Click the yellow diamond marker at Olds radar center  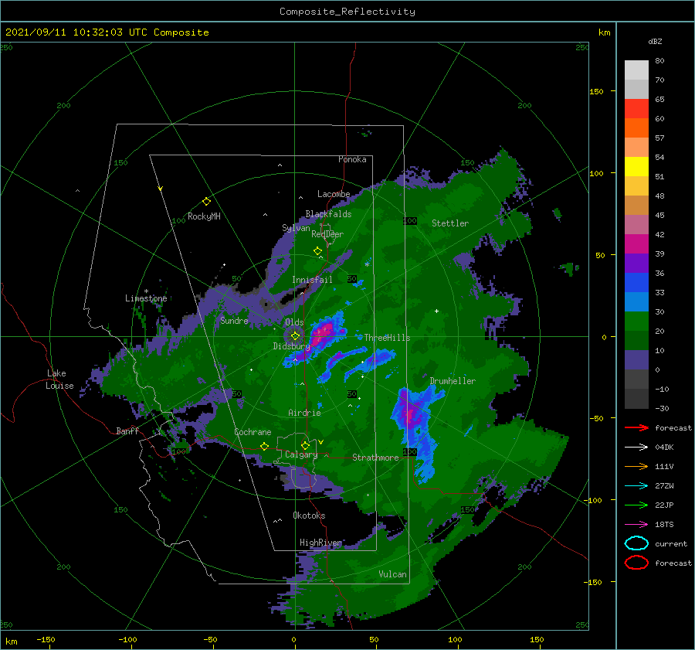pyautogui.click(x=295, y=336)
